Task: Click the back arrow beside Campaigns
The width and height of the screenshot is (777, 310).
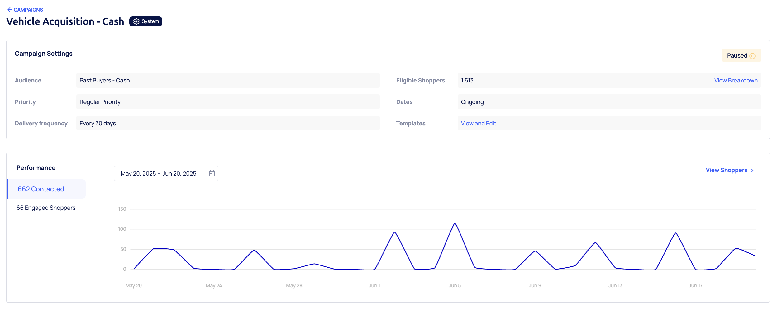Action: click(x=10, y=10)
